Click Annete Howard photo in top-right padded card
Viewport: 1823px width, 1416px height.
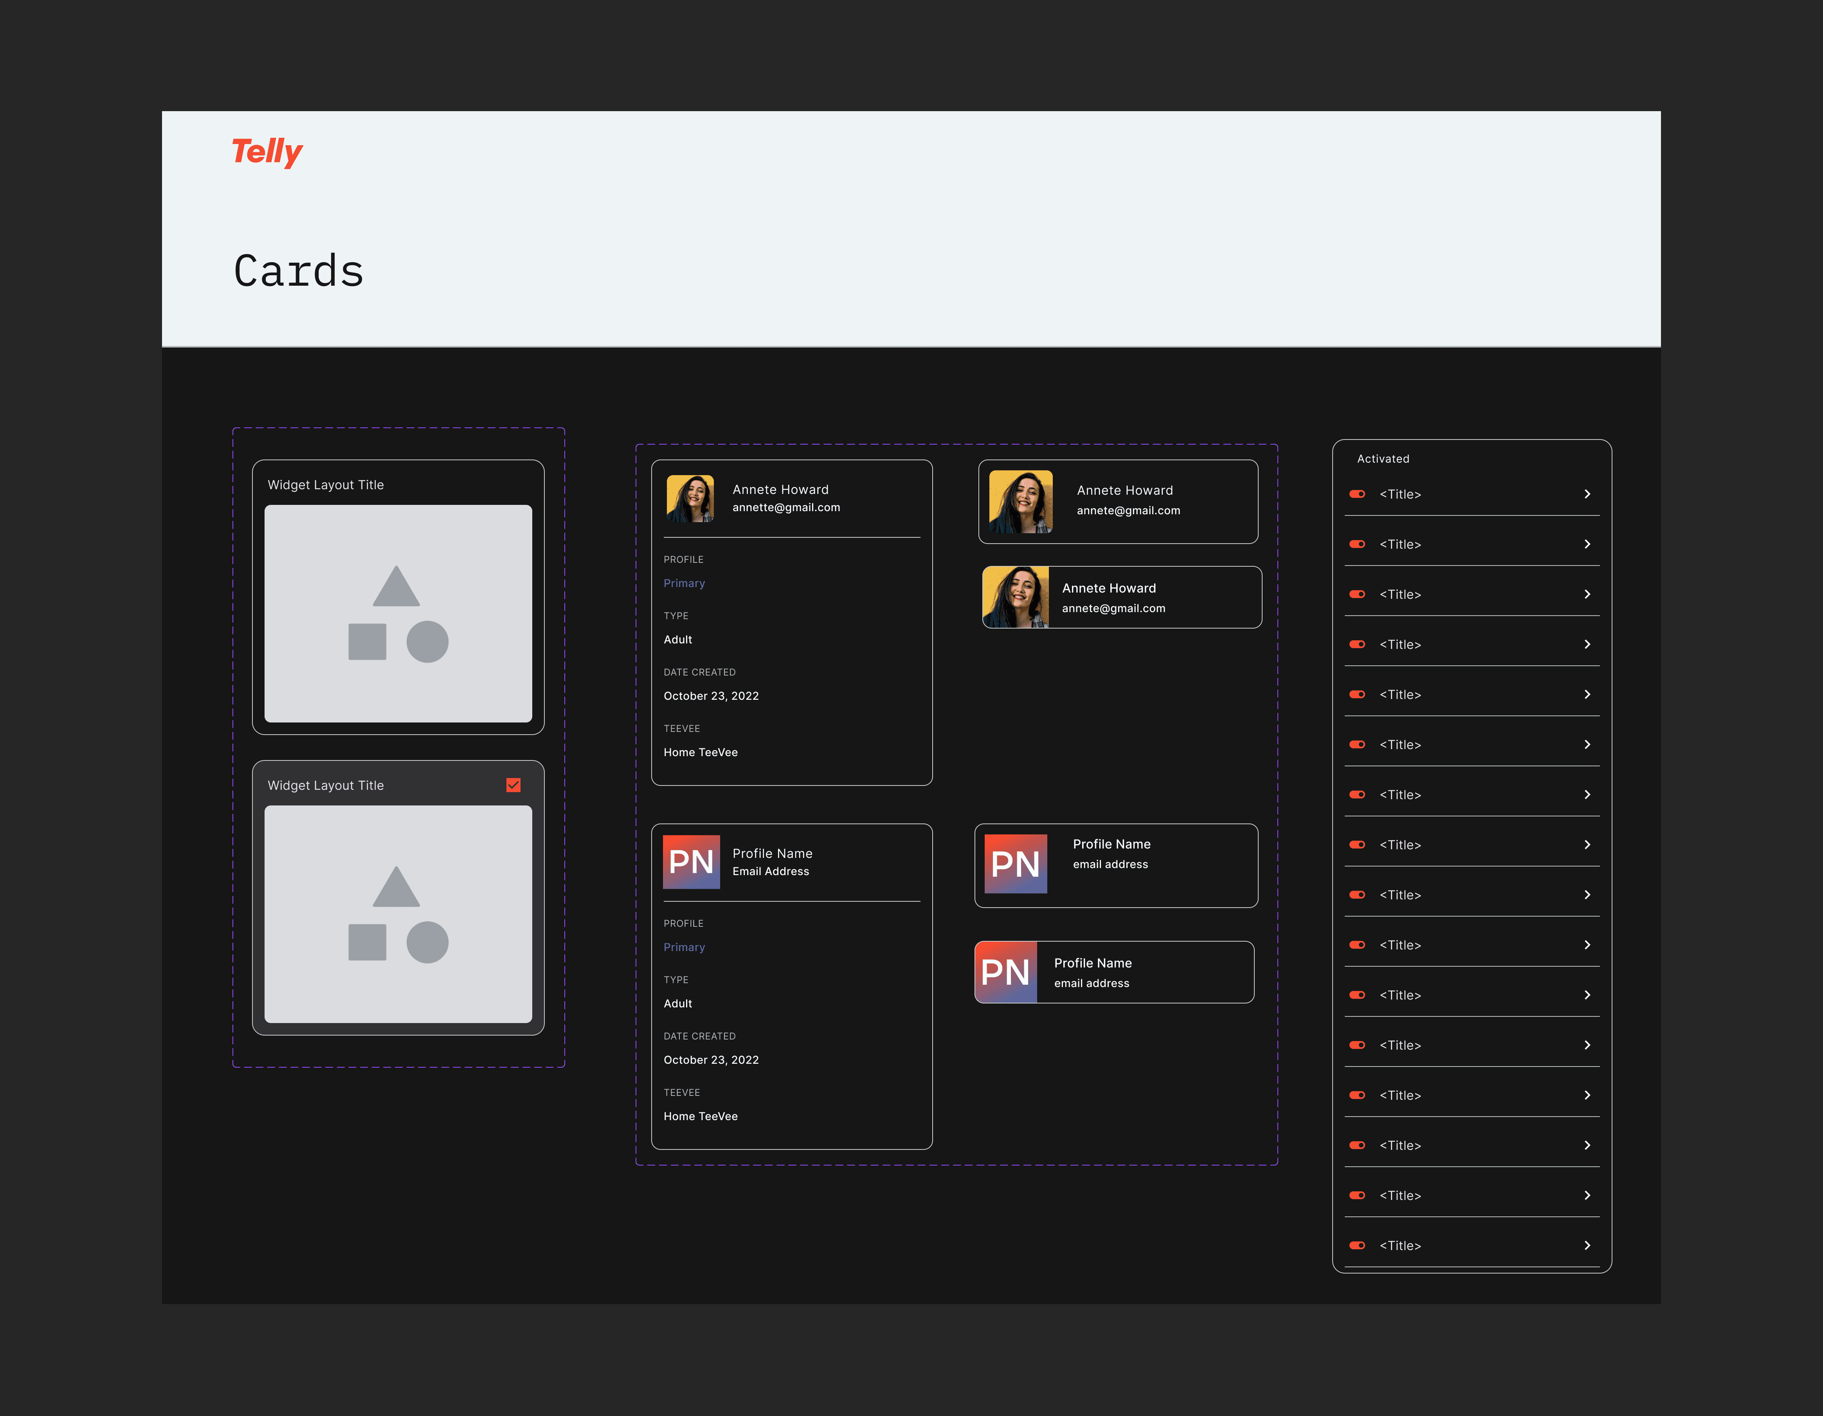[x=1020, y=501]
